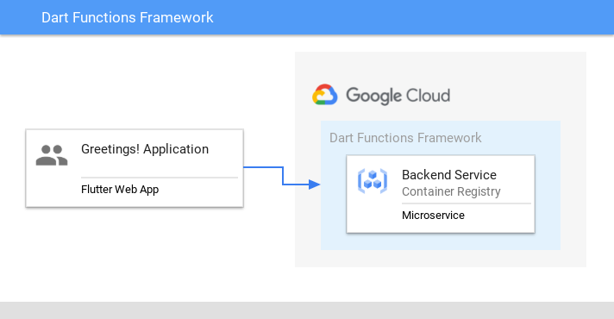Viewport: 614px width, 319px height.
Task: Select the 'Container Registry' subtitle
Action: [451, 191]
